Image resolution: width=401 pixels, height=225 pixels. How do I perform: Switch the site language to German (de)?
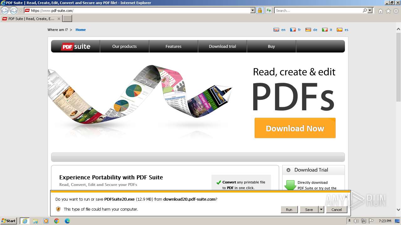[x=315, y=30]
